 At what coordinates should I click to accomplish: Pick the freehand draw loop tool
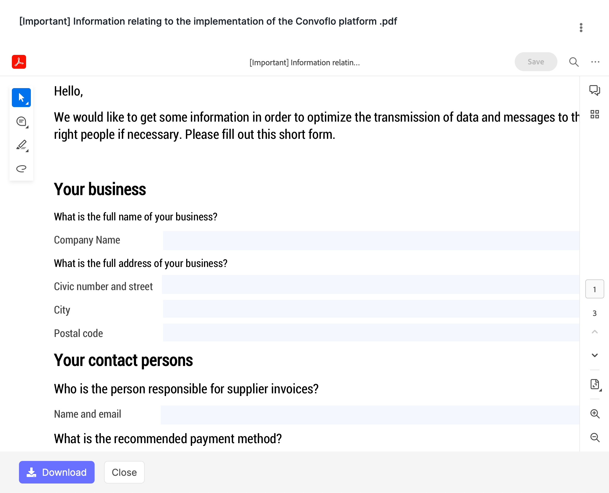[21, 168]
